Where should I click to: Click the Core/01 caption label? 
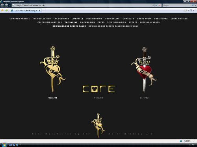click(x=53, y=98)
